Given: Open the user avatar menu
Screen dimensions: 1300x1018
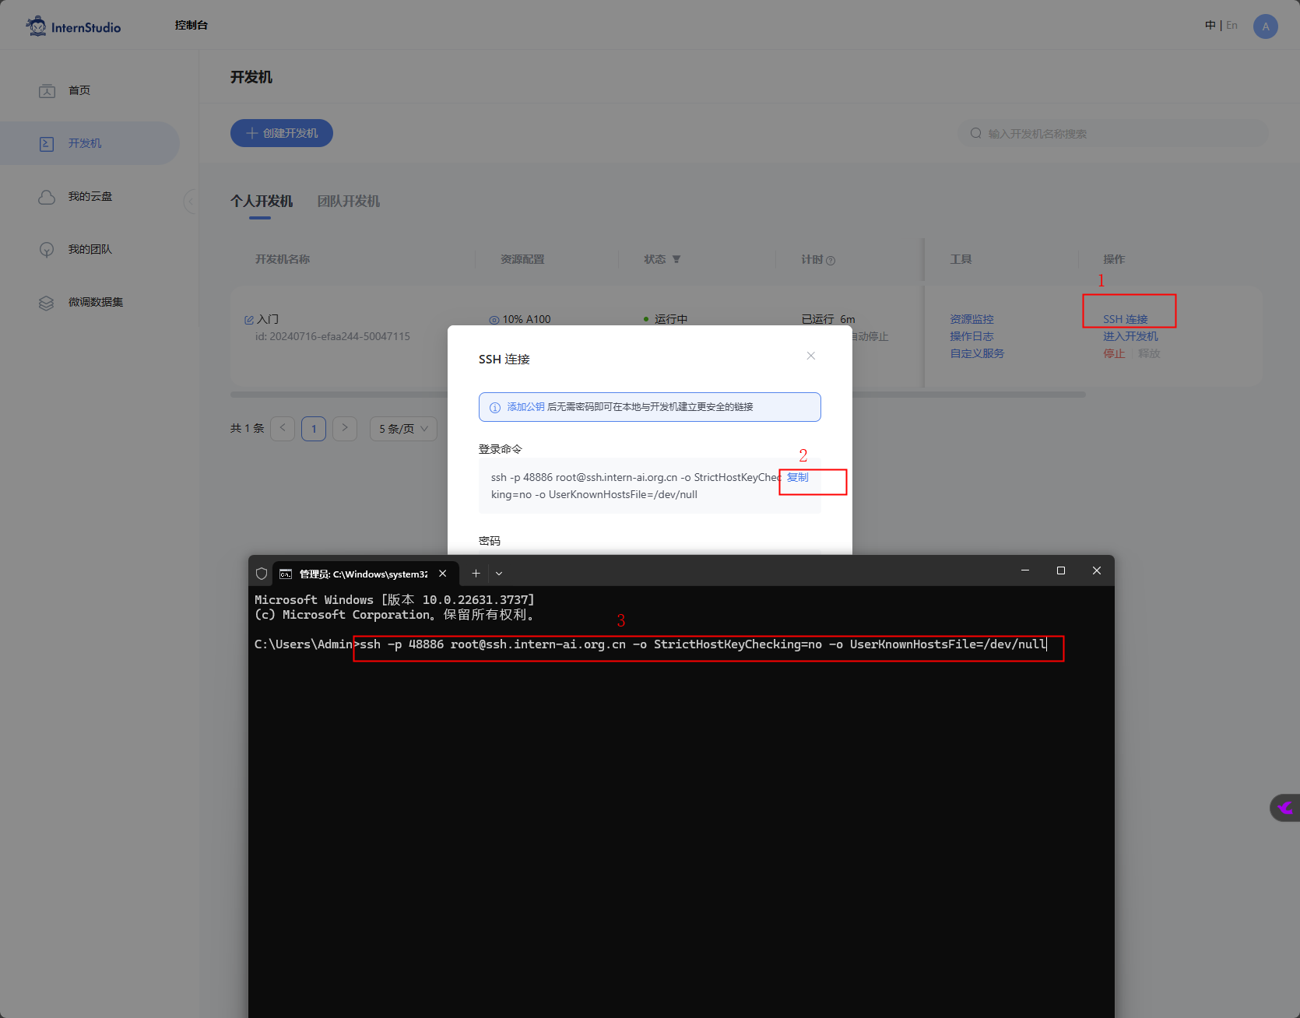Looking at the screenshot, I should coord(1265,26).
